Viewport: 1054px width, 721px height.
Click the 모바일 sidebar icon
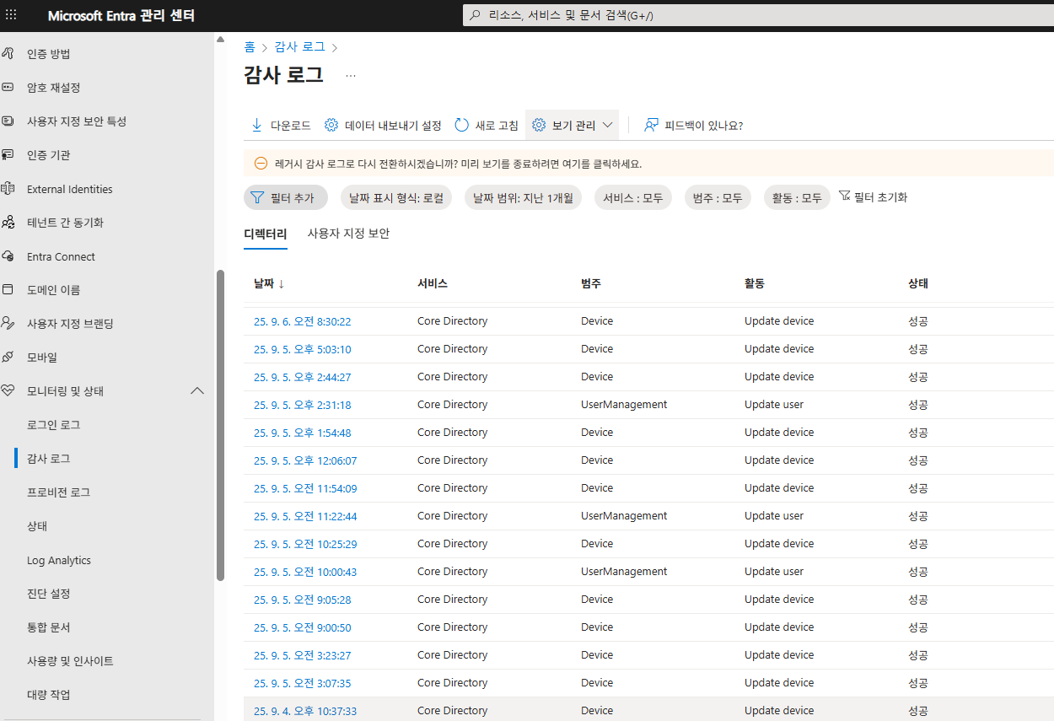[x=8, y=358]
